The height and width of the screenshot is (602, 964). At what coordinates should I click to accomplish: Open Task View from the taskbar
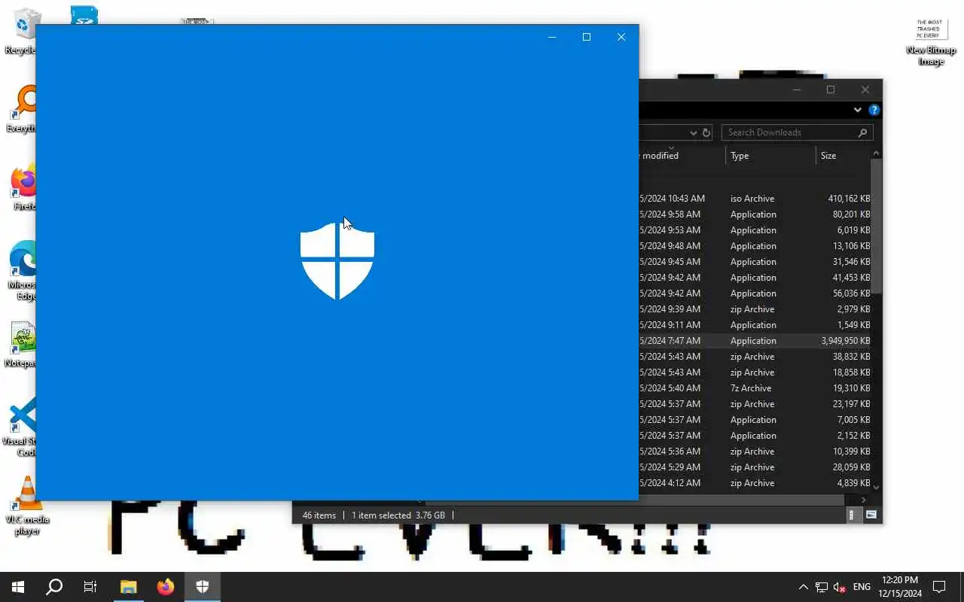pos(90,587)
